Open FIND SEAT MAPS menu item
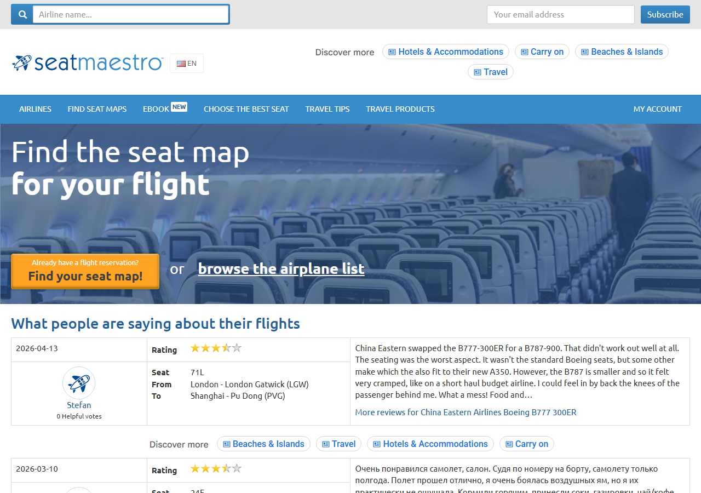 tap(97, 109)
